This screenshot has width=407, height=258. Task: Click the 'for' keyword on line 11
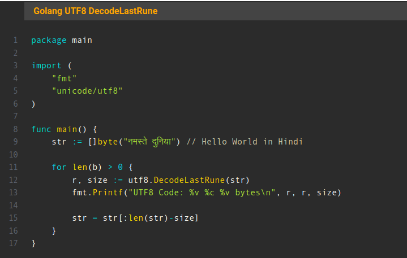[59, 167]
